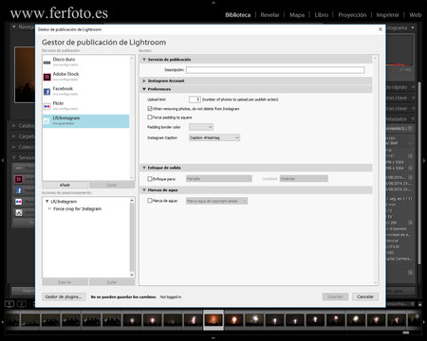Viewport: 427px width, 341px height.
Task: Select the Flickr service icon in dialog
Action: (x=46, y=106)
